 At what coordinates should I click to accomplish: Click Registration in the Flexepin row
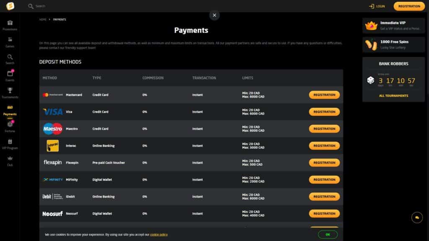pos(324,163)
